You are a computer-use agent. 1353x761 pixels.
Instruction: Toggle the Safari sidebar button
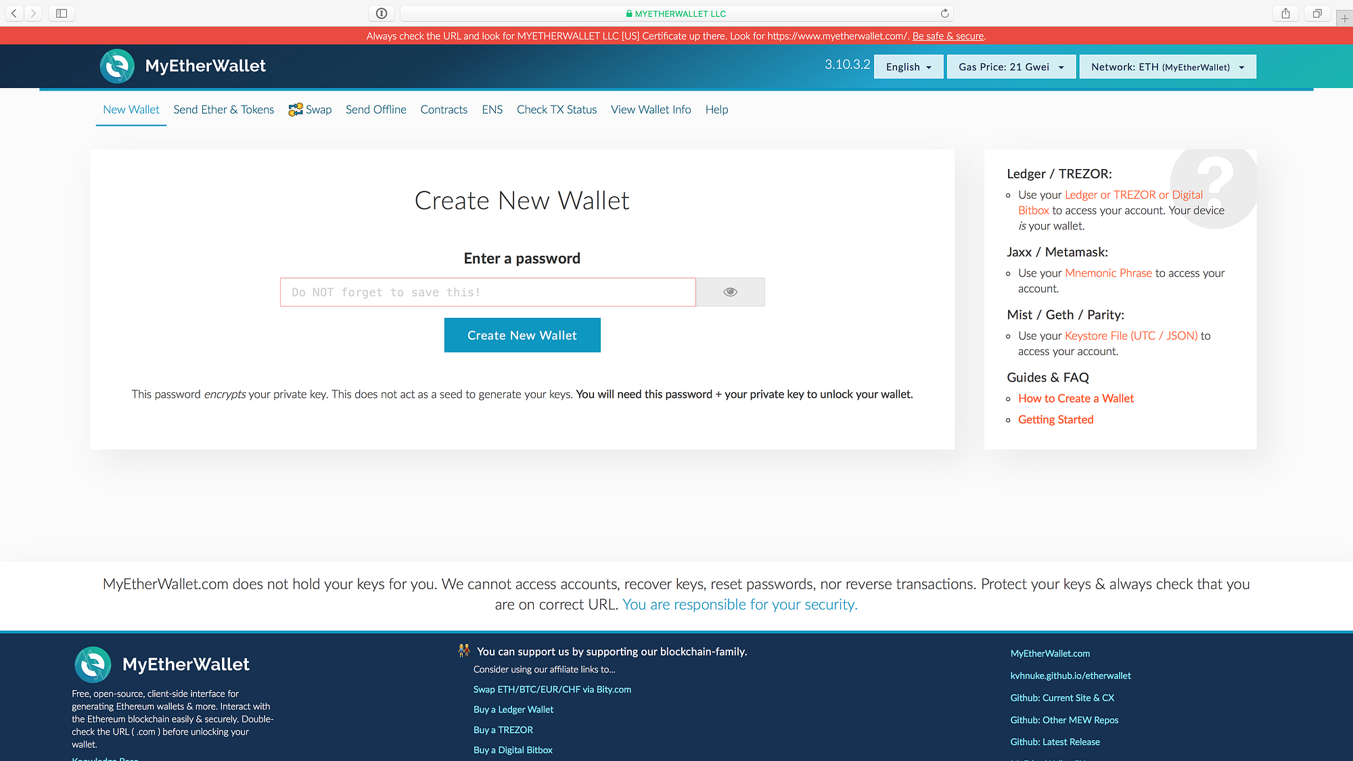click(x=62, y=13)
